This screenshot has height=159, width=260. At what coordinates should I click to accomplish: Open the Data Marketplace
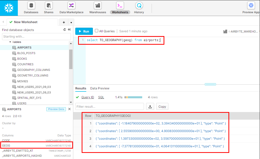point(71,8)
